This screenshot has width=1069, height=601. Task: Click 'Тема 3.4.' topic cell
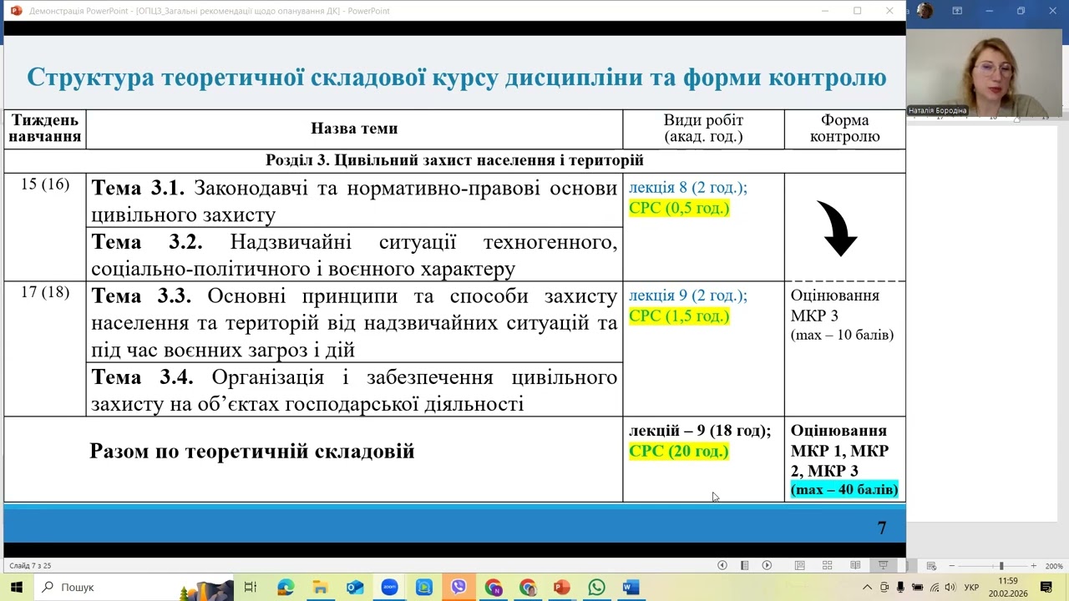(354, 391)
